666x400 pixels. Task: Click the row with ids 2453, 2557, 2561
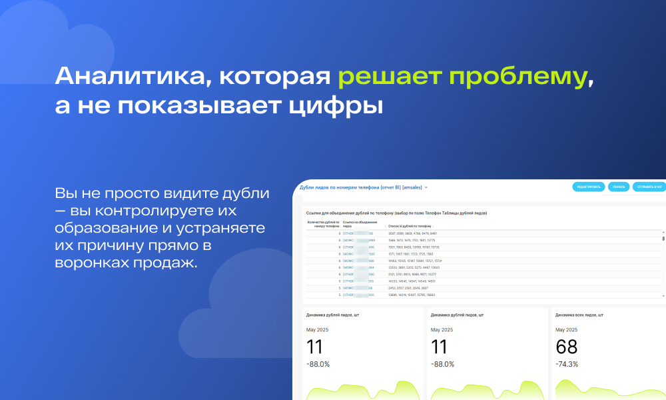(x=484, y=288)
